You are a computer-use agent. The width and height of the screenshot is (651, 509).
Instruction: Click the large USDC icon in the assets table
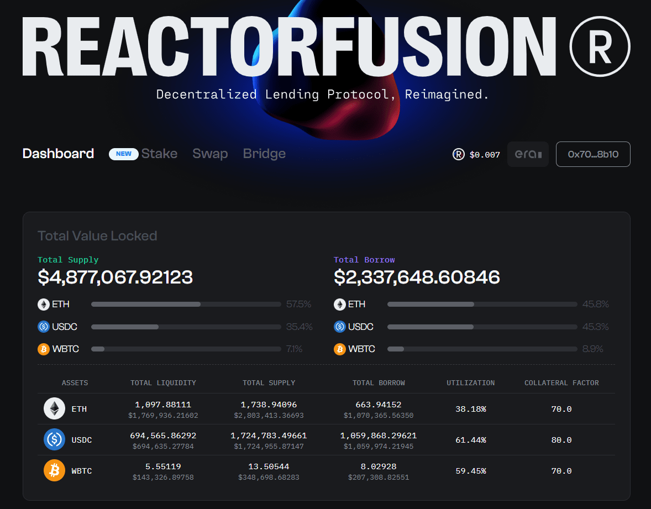coord(54,439)
